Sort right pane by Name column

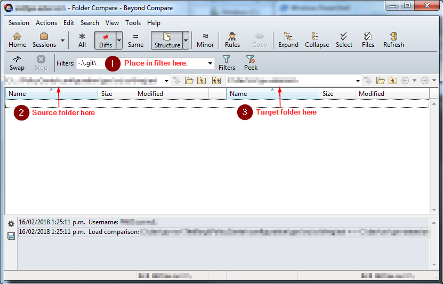coord(272,93)
